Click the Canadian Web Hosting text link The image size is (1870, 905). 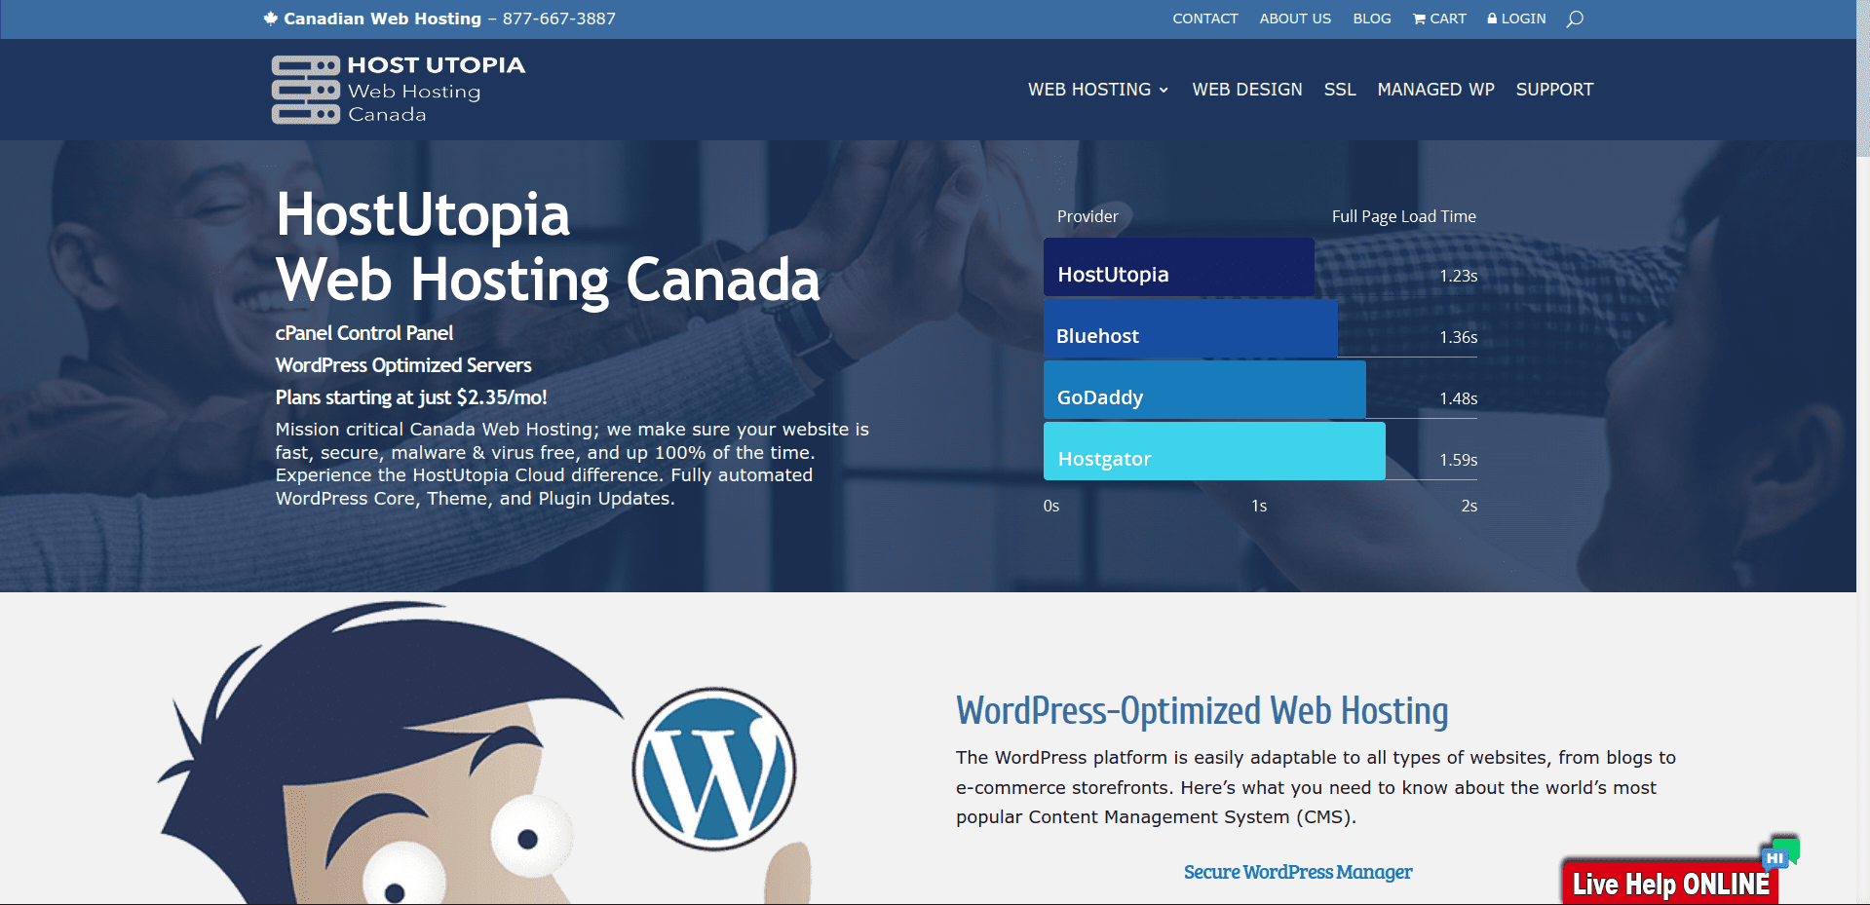(382, 19)
